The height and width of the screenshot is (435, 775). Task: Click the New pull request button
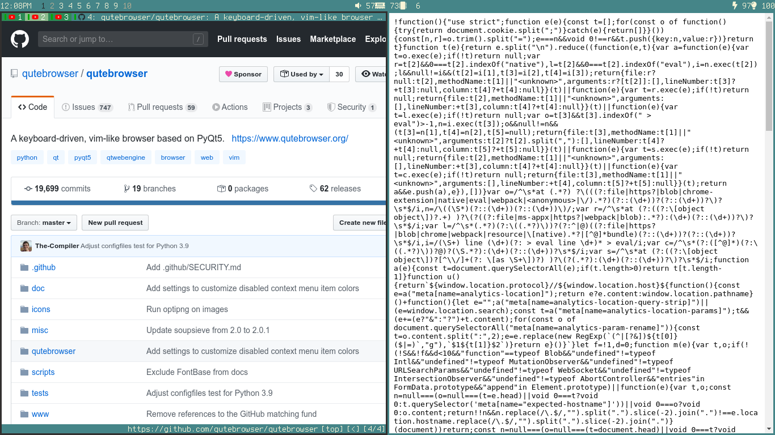[x=115, y=223]
